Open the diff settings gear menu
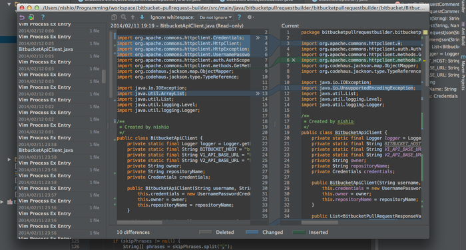The height and width of the screenshot is (250, 466). (x=250, y=17)
